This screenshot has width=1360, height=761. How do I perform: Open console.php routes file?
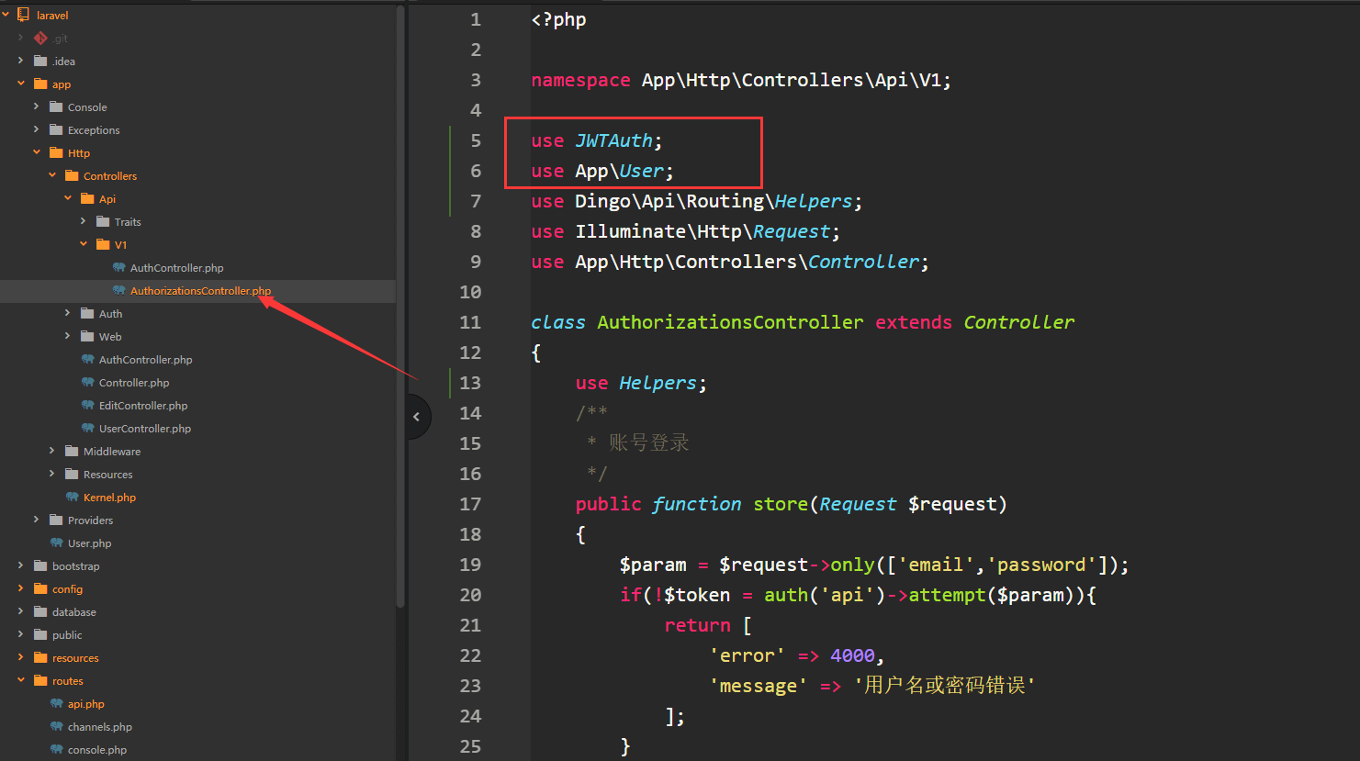point(96,750)
